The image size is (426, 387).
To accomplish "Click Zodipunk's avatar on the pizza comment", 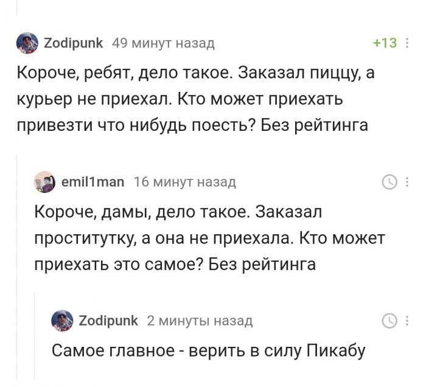I will (x=26, y=43).
